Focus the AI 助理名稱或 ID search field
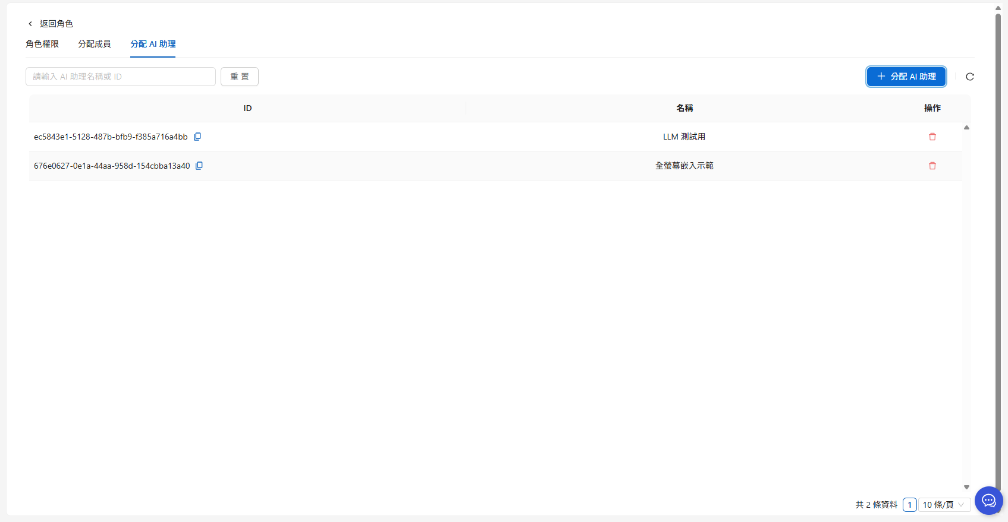This screenshot has height=522, width=1008. click(x=121, y=77)
